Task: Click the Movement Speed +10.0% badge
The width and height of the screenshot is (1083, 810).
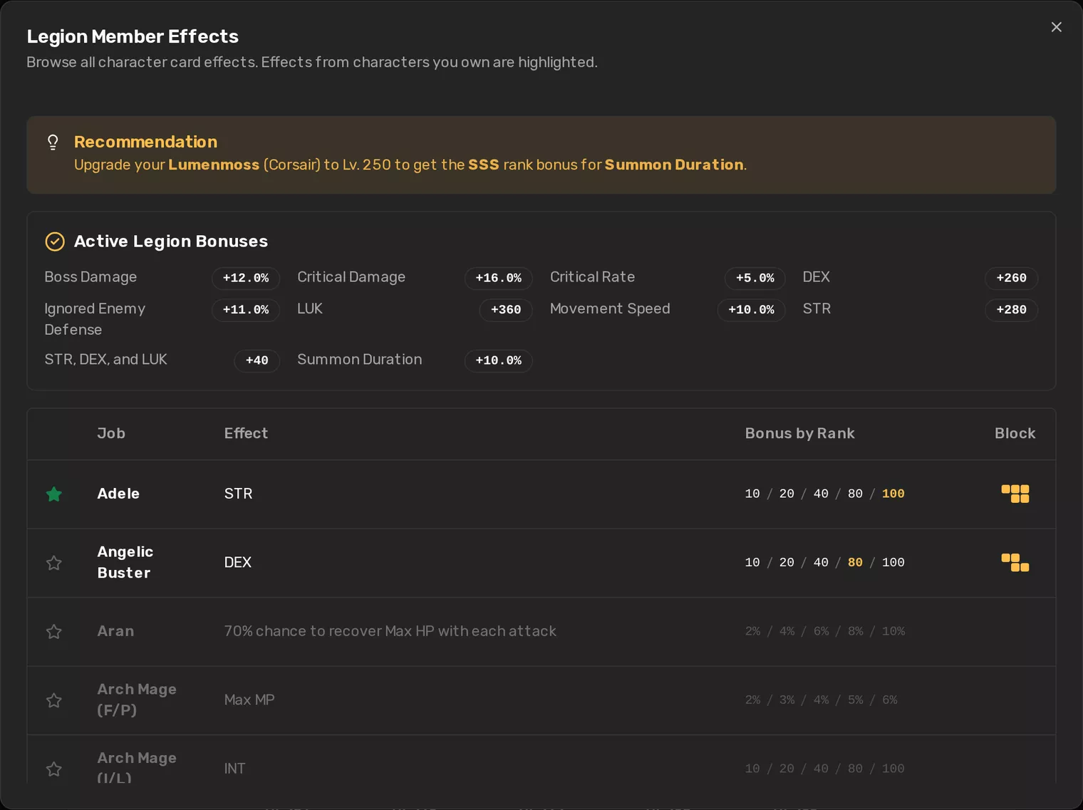Action: [752, 310]
